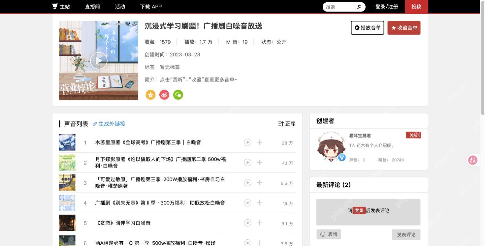Play track 1 全球高考 white noise

(x=247, y=142)
